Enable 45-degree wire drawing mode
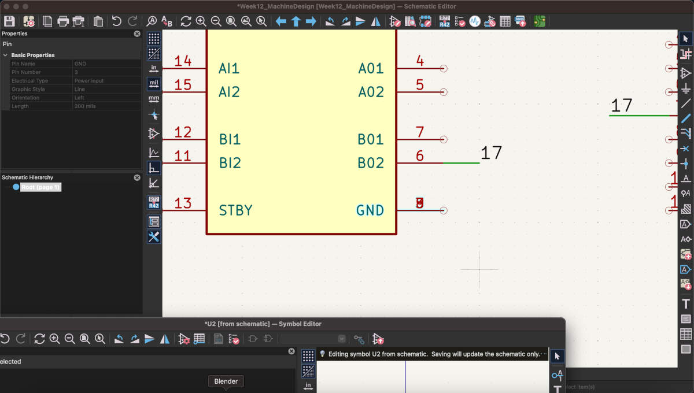This screenshot has width=694, height=393. (154, 183)
